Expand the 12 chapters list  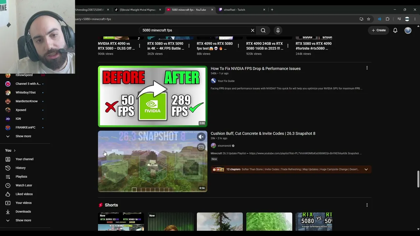click(x=366, y=169)
